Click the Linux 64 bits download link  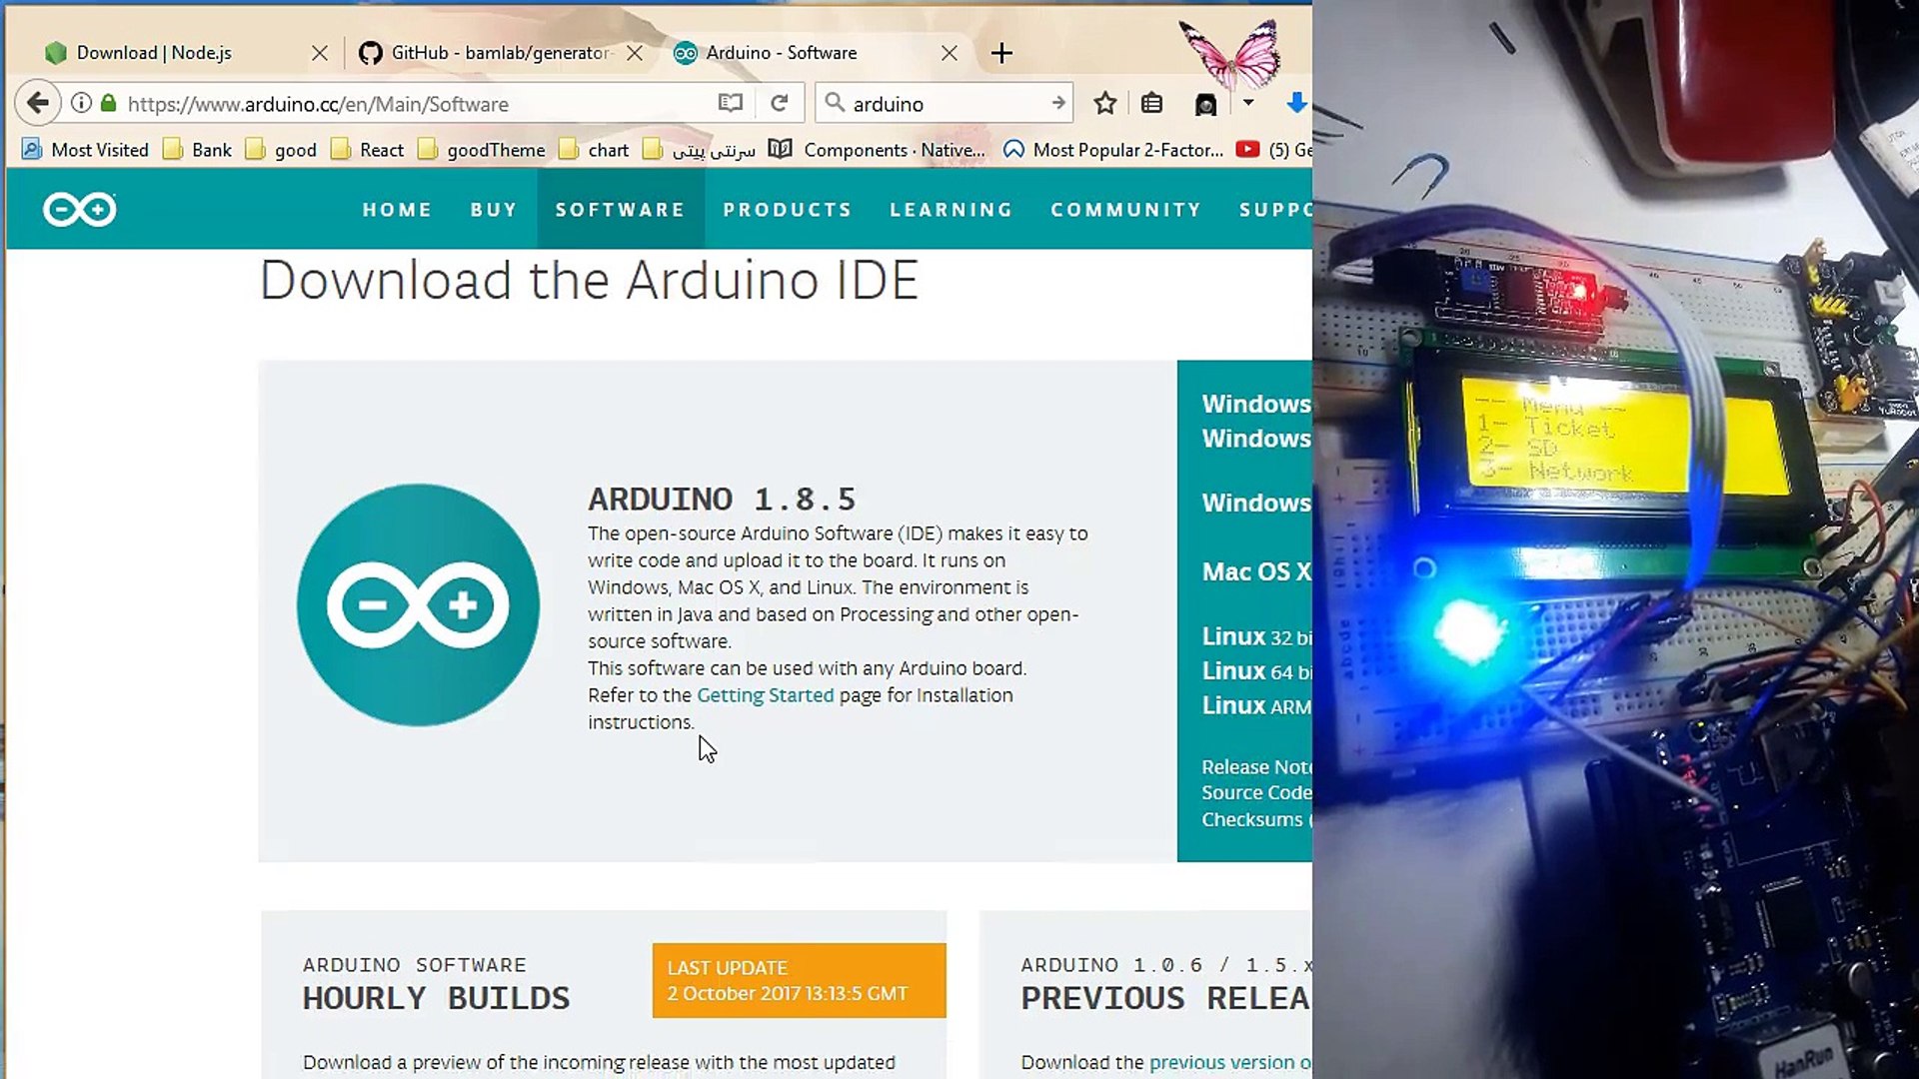(x=1256, y=671)
